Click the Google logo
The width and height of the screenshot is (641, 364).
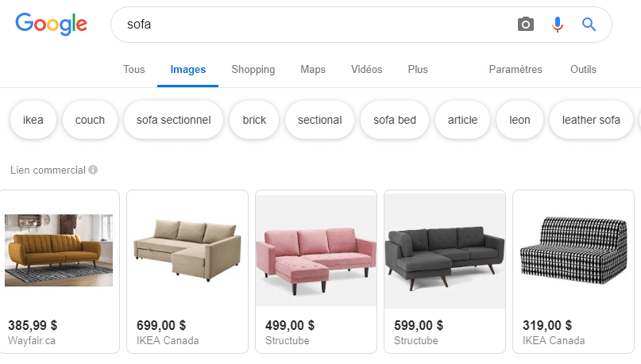(x=51, y=25)
